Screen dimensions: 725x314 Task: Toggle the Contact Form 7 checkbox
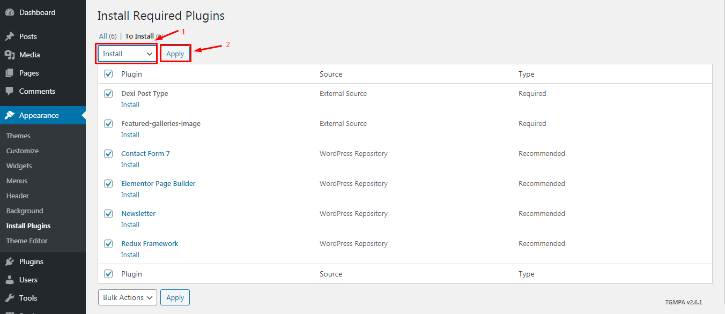coord(108,154)
